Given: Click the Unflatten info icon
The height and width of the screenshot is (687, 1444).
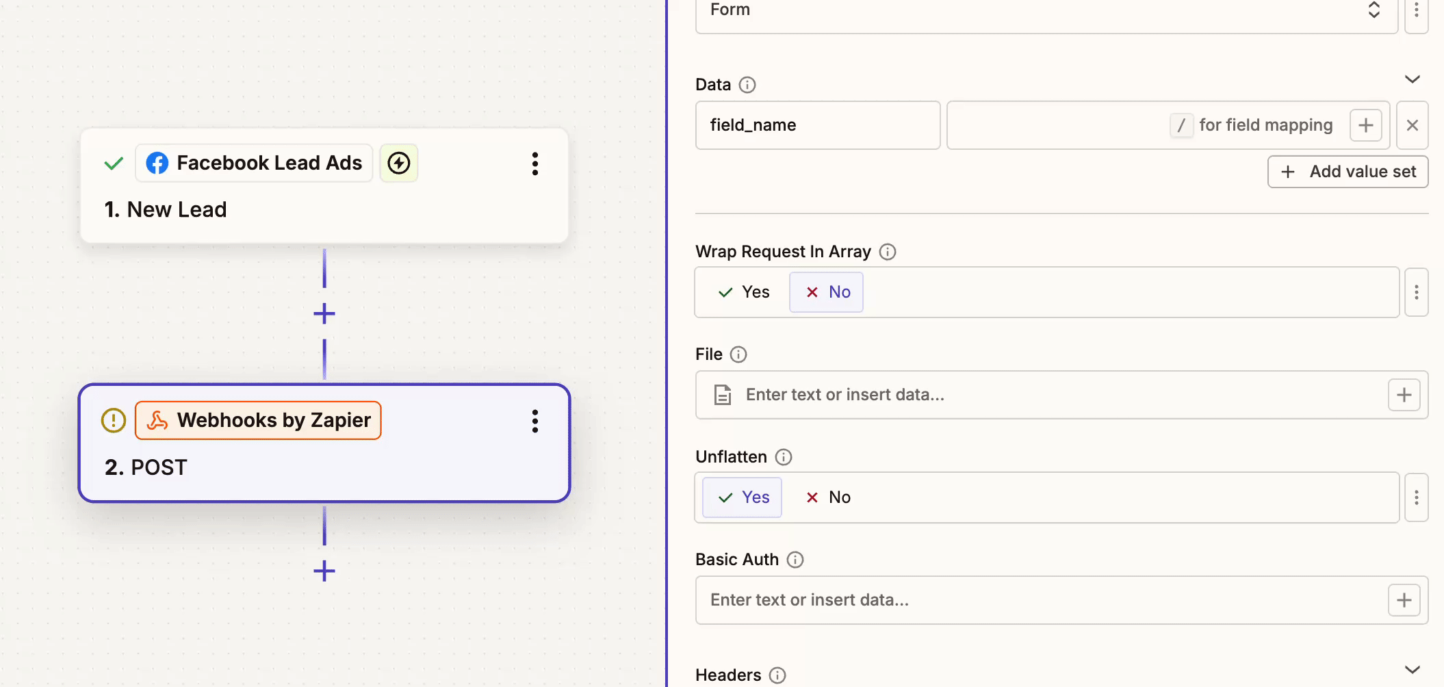Looking at the screenshot, I should point(784,457).
